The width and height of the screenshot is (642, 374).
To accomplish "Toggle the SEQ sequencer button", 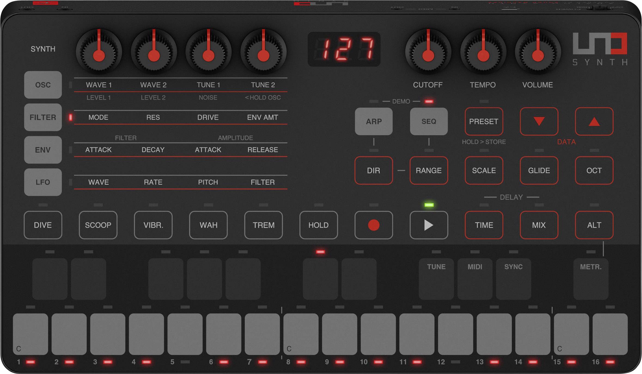I will click(x=429, y=121).
